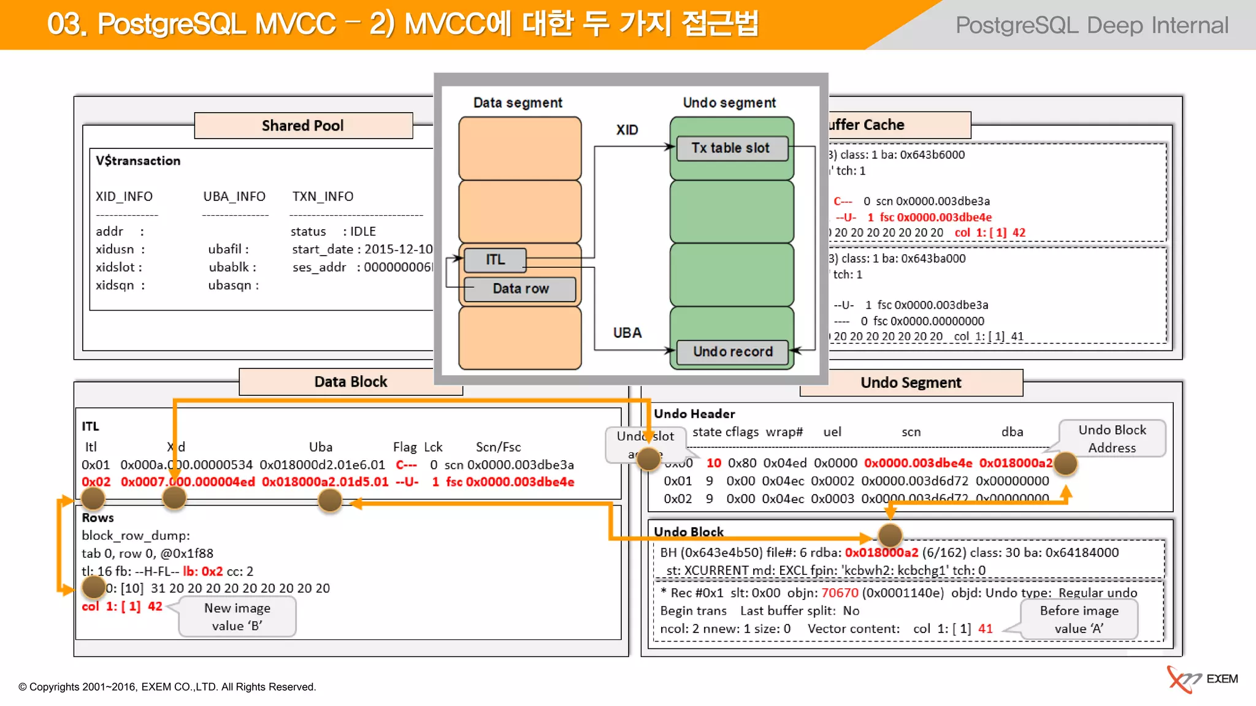Click the red 'fsc 0x0000.003dbe4e' in Buffer Cache
This screenshot has width=1256, height=706.
(x=935, y=217)
